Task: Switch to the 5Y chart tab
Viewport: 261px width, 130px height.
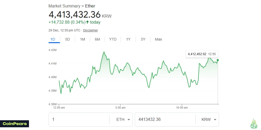Action: coord(143,39)
